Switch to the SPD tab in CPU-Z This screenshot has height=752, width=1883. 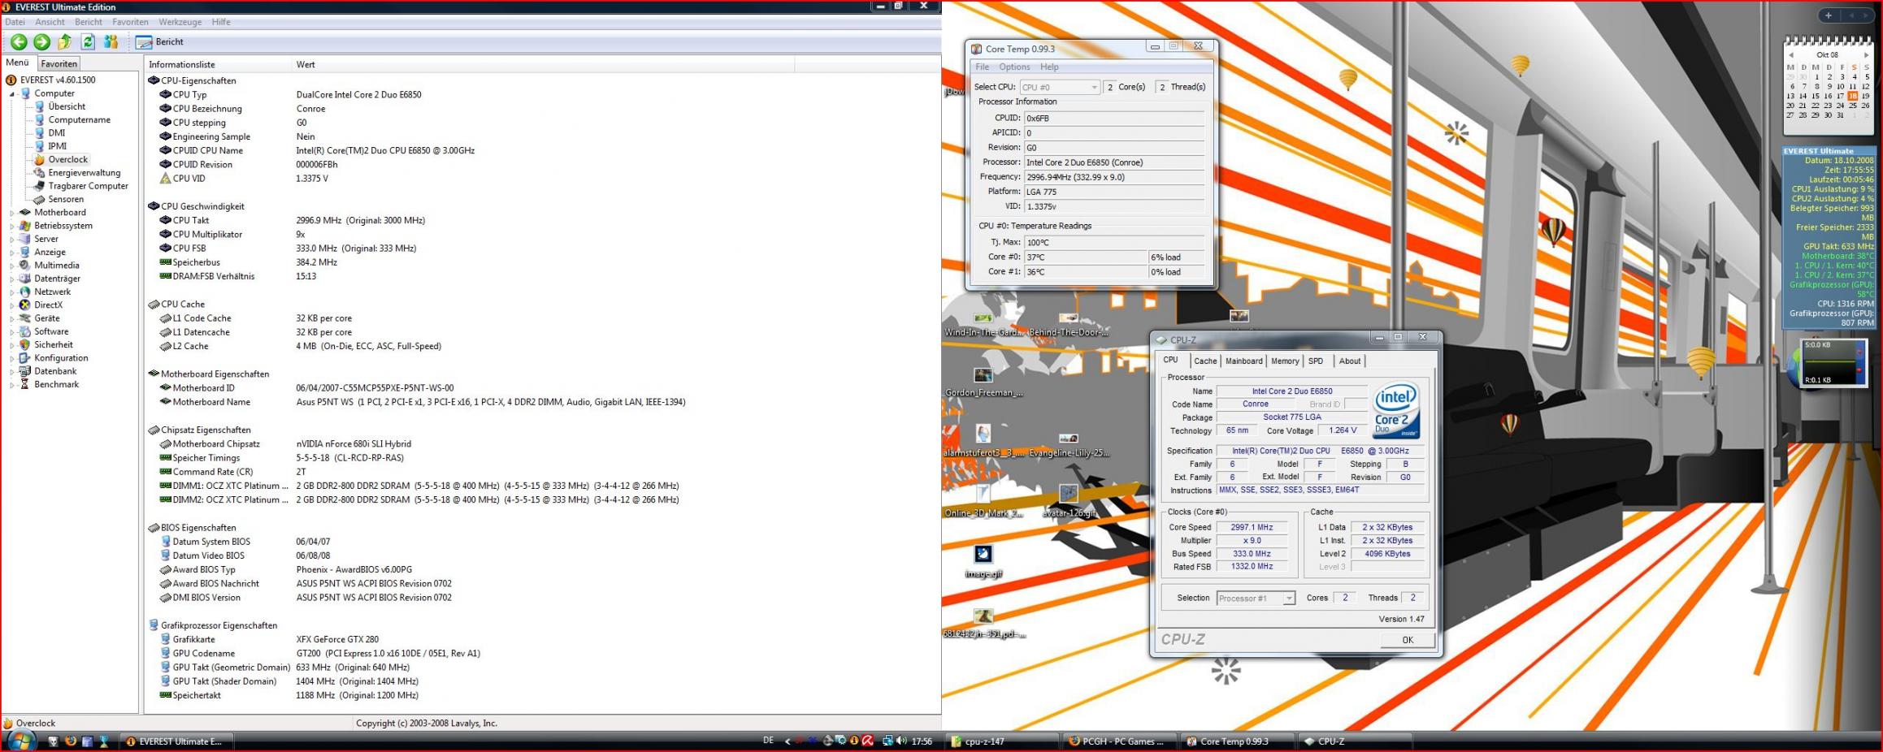tap(1316, 361)
